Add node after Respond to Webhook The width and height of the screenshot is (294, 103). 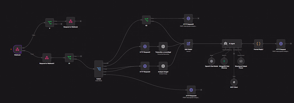pyautogui.click(x=81, y=21)
